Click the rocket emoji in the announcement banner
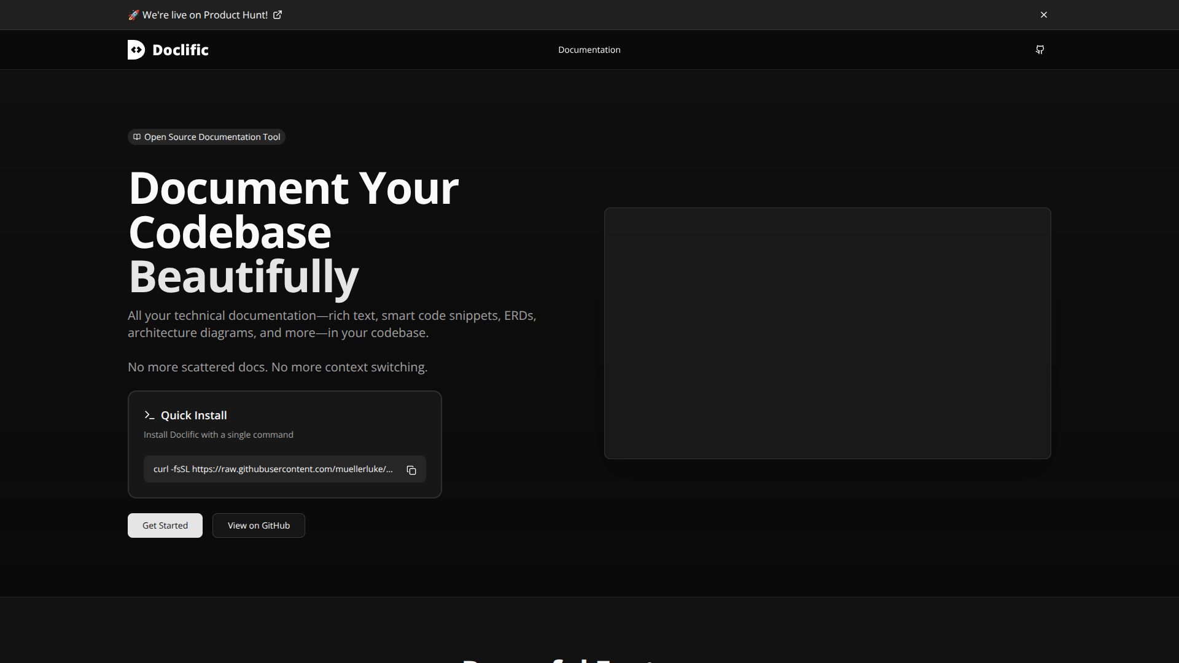This screenshot has width=1179, height=663. (x=133, y=14)
